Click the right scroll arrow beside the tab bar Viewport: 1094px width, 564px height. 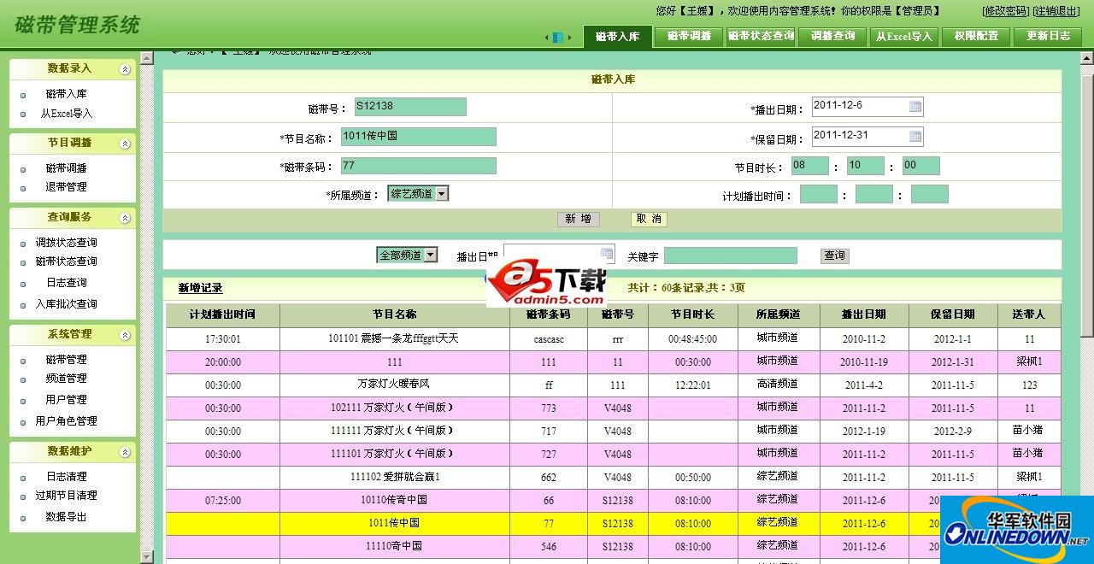570,38
